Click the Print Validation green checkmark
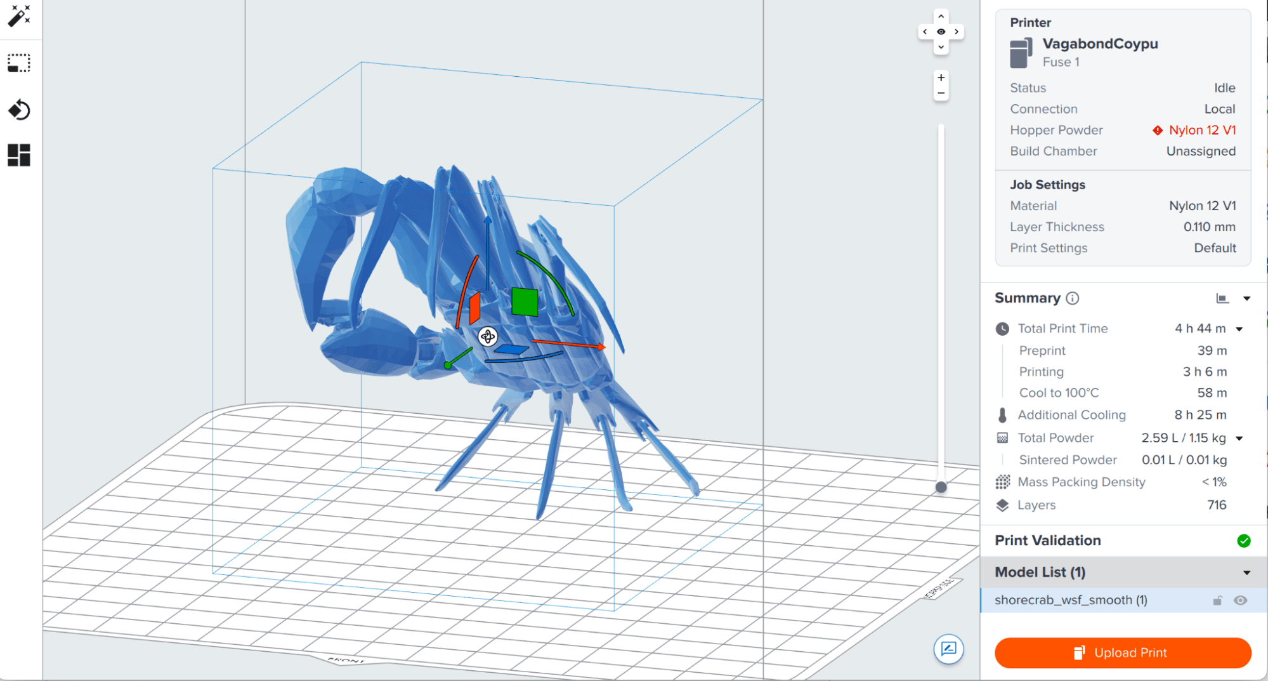Screen dimensions: 1268x681 coord(1244,541)
